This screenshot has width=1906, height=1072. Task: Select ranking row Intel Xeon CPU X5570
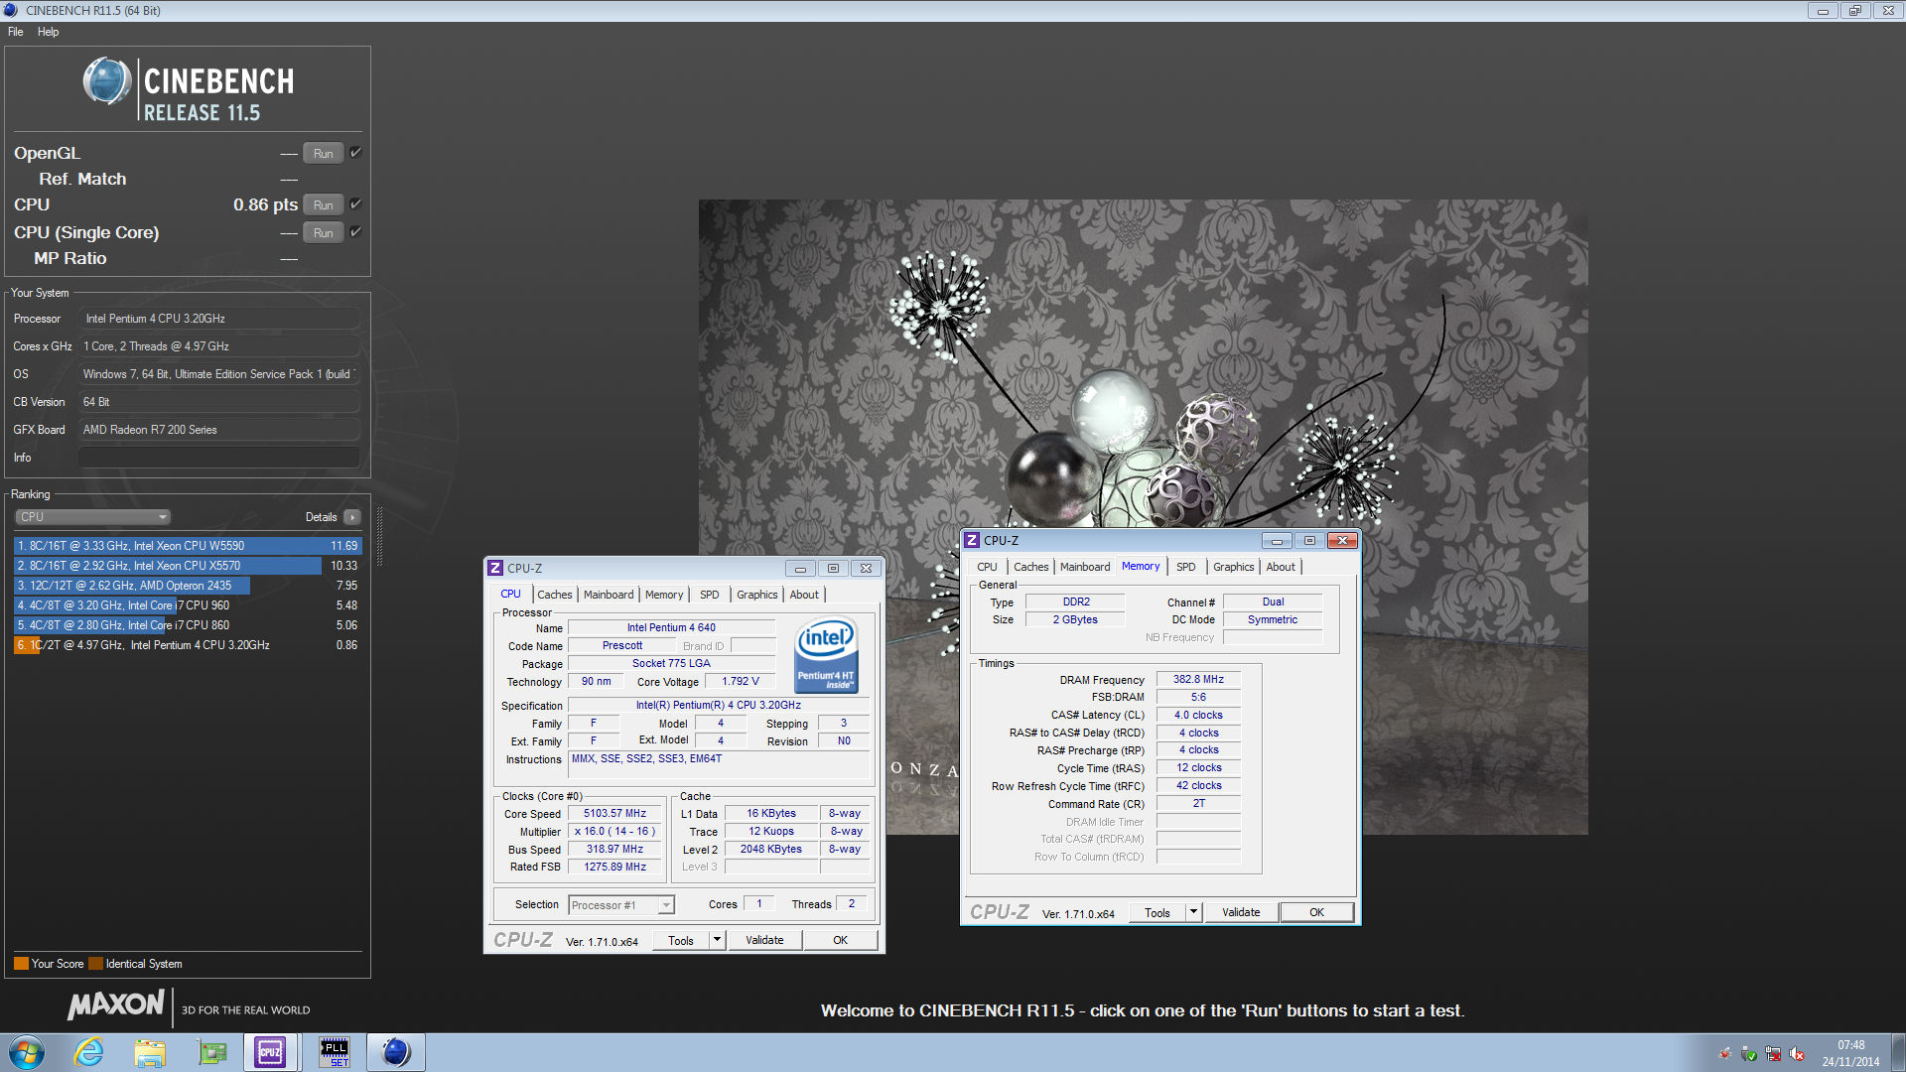coord(188,566)
